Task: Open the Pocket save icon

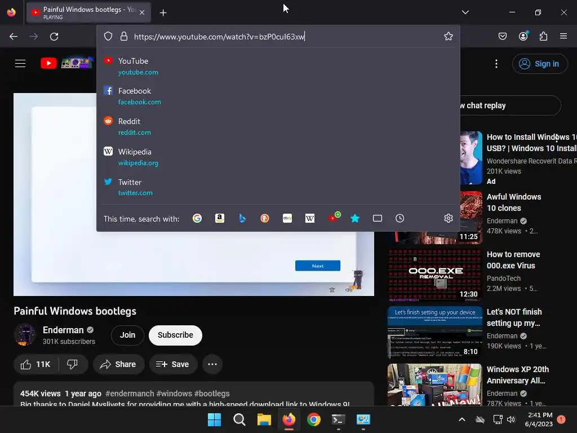Action: 502,36
